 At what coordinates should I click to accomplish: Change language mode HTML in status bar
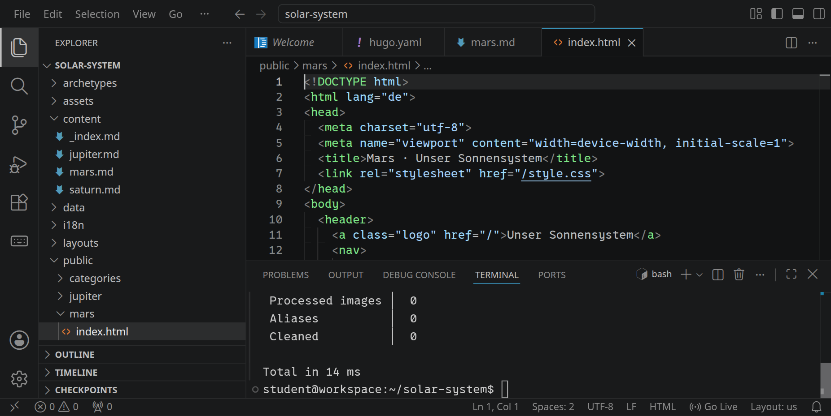point(662,407)
